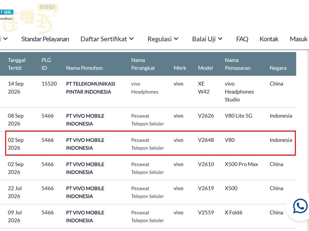Screen dimensions: 309x231
Task: Open the WhatsApp chat icon
Action: pyautogui.click(x=300, y=206)
